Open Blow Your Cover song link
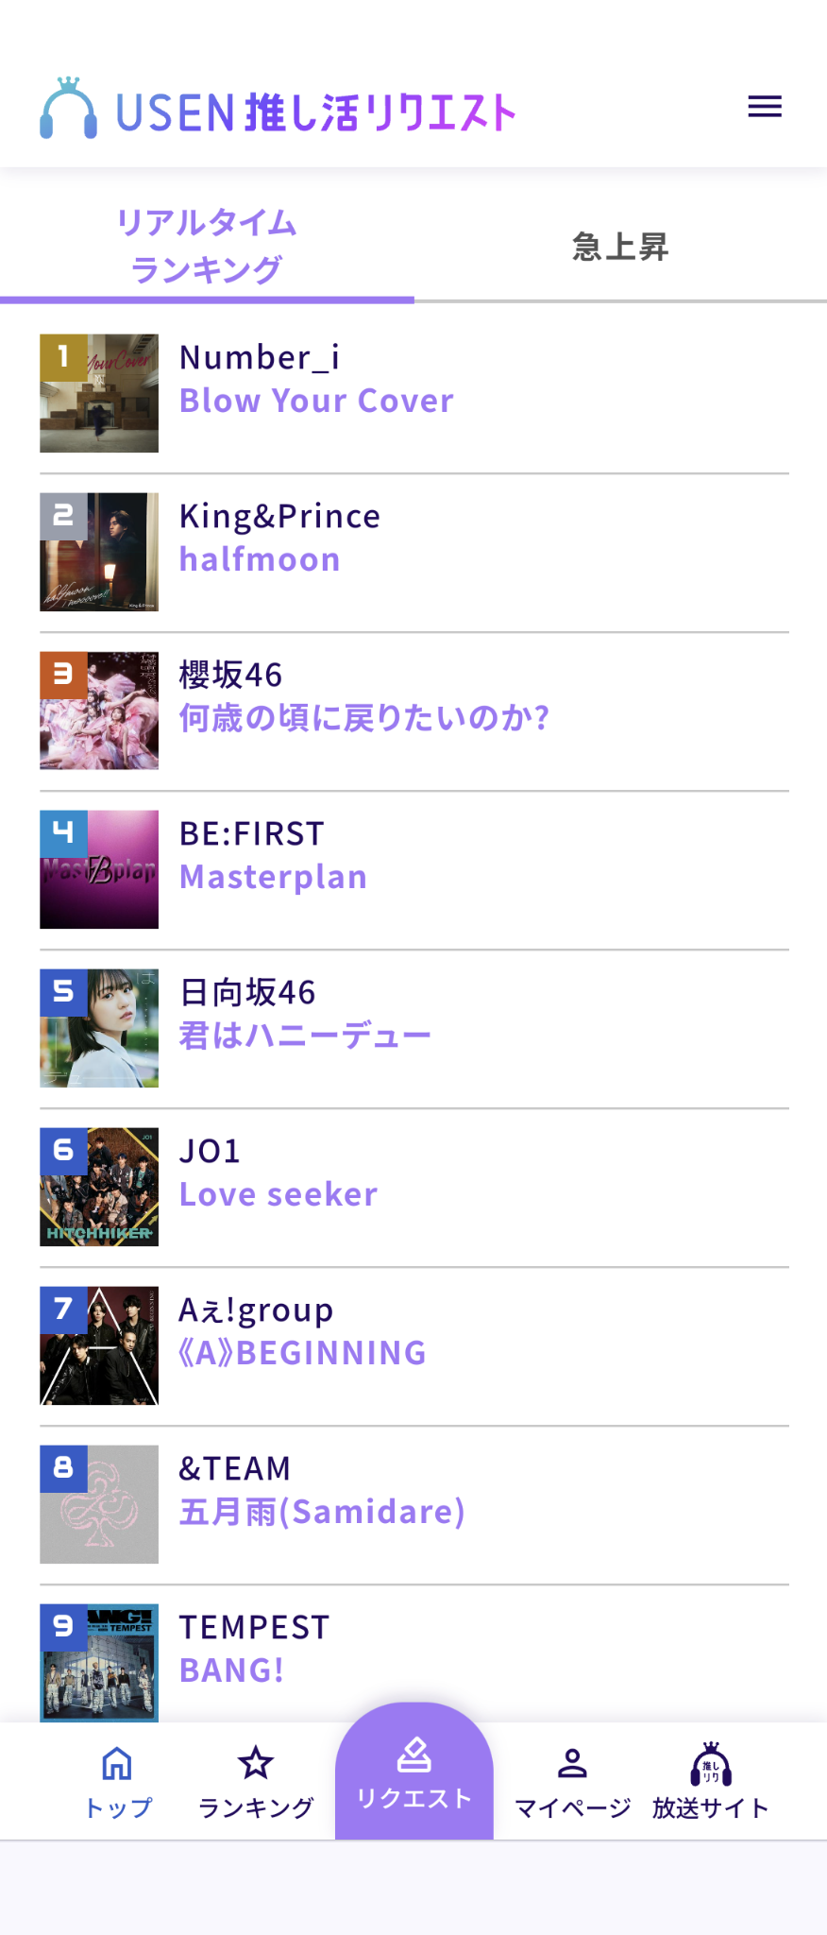This screenshot has height=1935, width=827. [x=316, y=401]
